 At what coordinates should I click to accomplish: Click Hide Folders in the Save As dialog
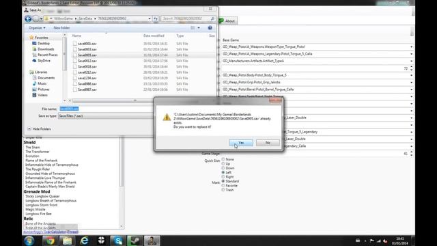pos(39,129)
